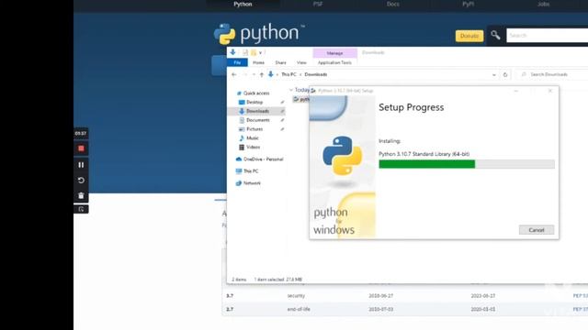Click the restart recording icon
This screenshot has height=330, width=588.
click(x=81, y=181)
